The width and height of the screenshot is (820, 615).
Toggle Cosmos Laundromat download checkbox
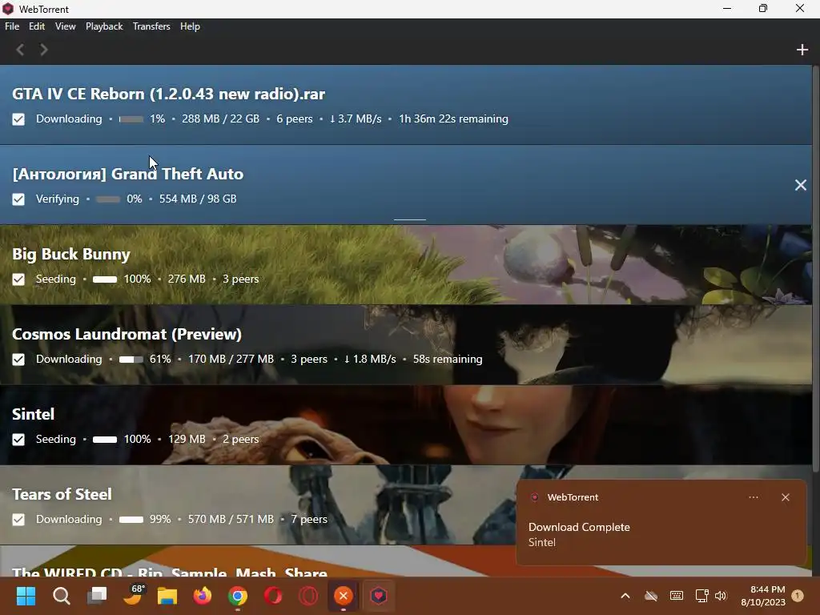pyautogui.click(x=18, y=360)
